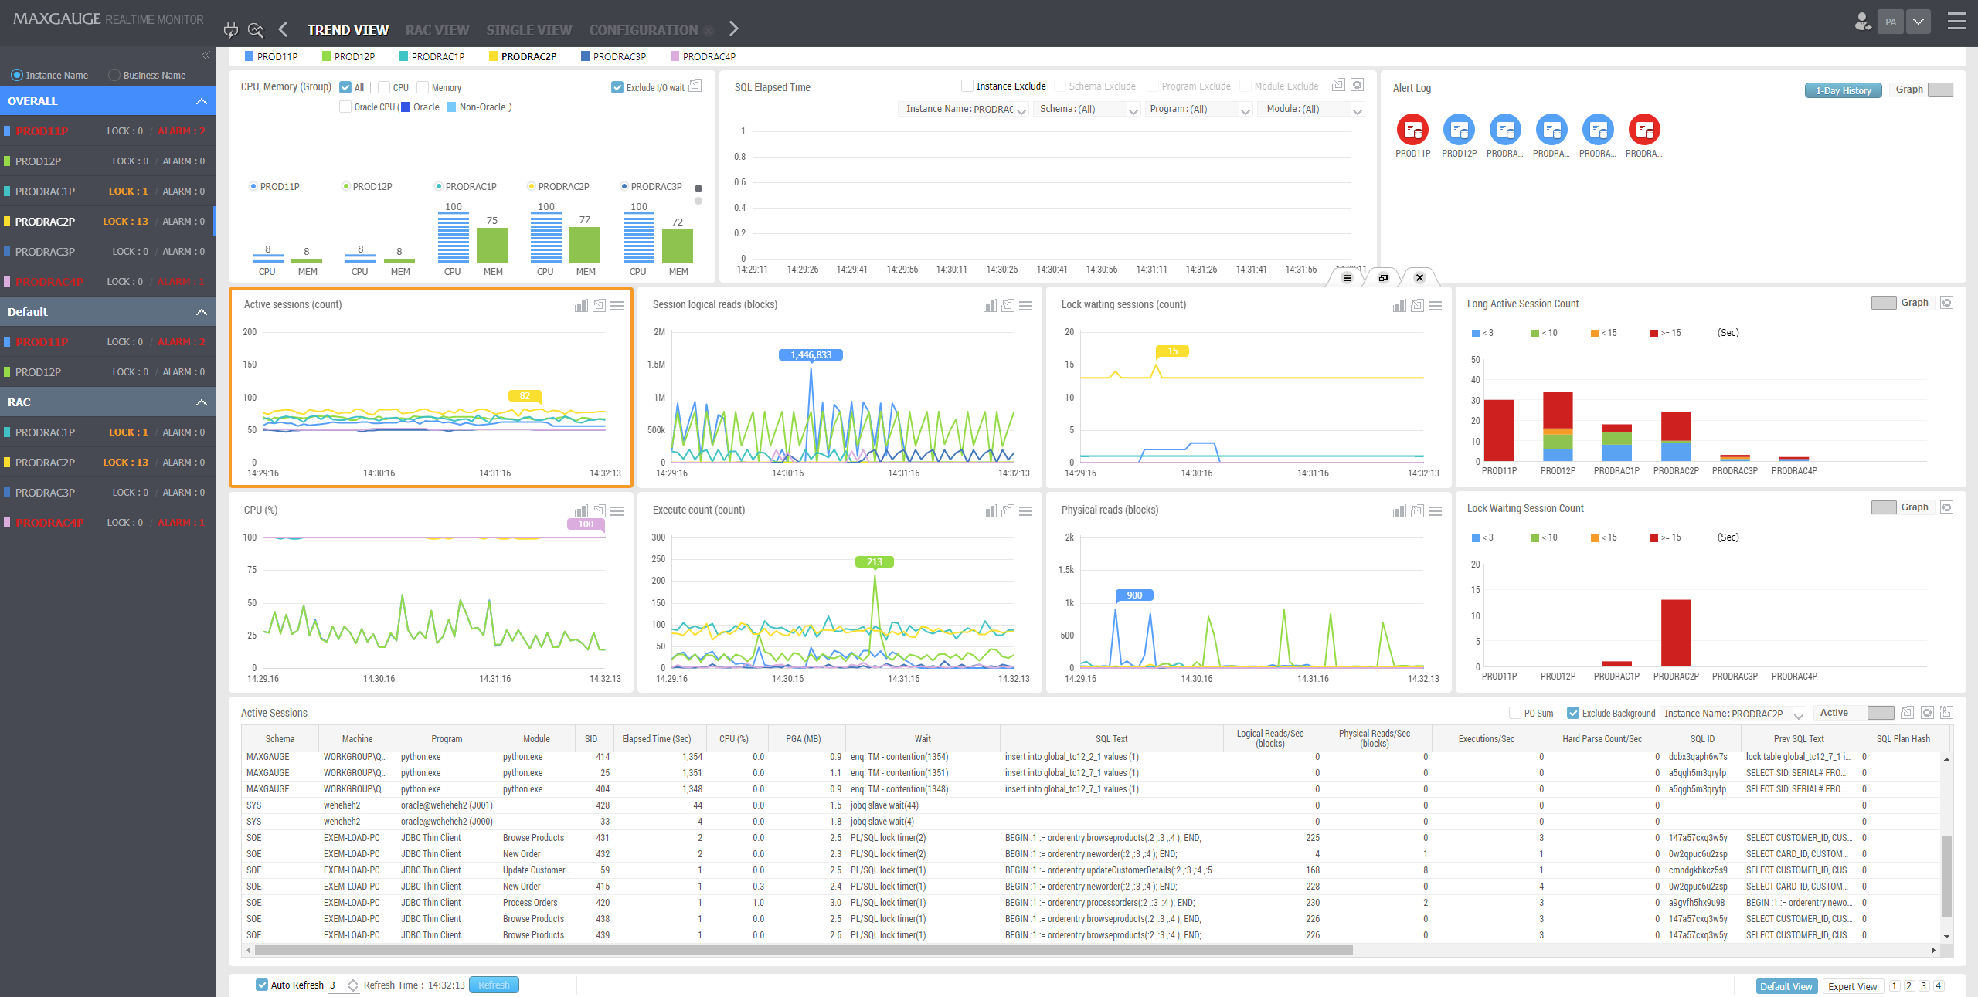Screen dimensions: 1978x997
Task: Click the PROD11P red alert log icon
Action: (1412, 130)
